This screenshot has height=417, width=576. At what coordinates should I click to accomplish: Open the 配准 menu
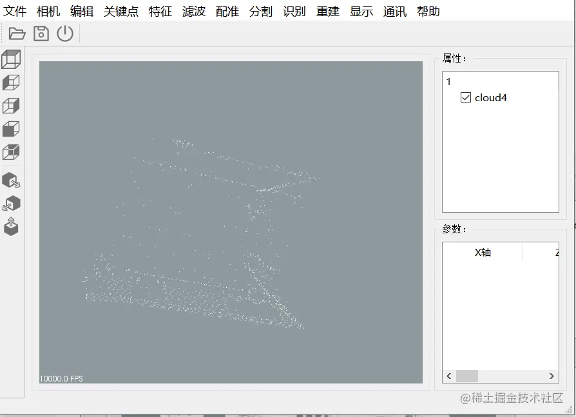[x=227, y=12]
